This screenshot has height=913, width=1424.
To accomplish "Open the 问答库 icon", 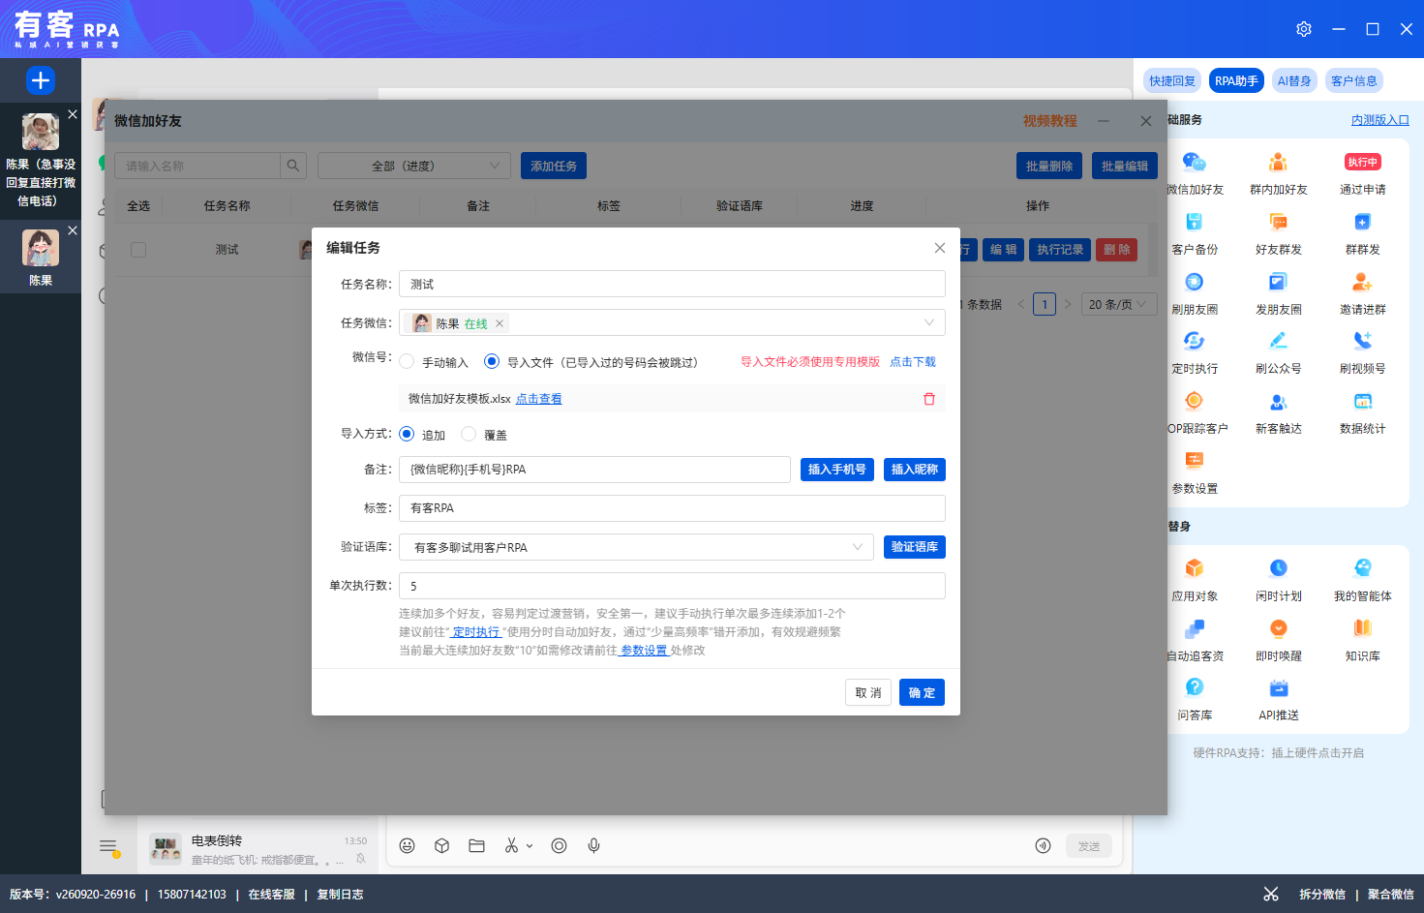I will pos(1195,688).
